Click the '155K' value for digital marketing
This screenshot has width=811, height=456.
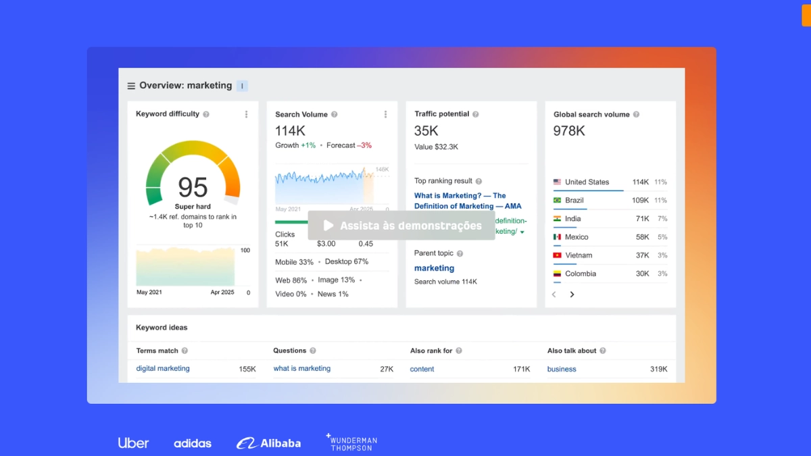[247, 370]
